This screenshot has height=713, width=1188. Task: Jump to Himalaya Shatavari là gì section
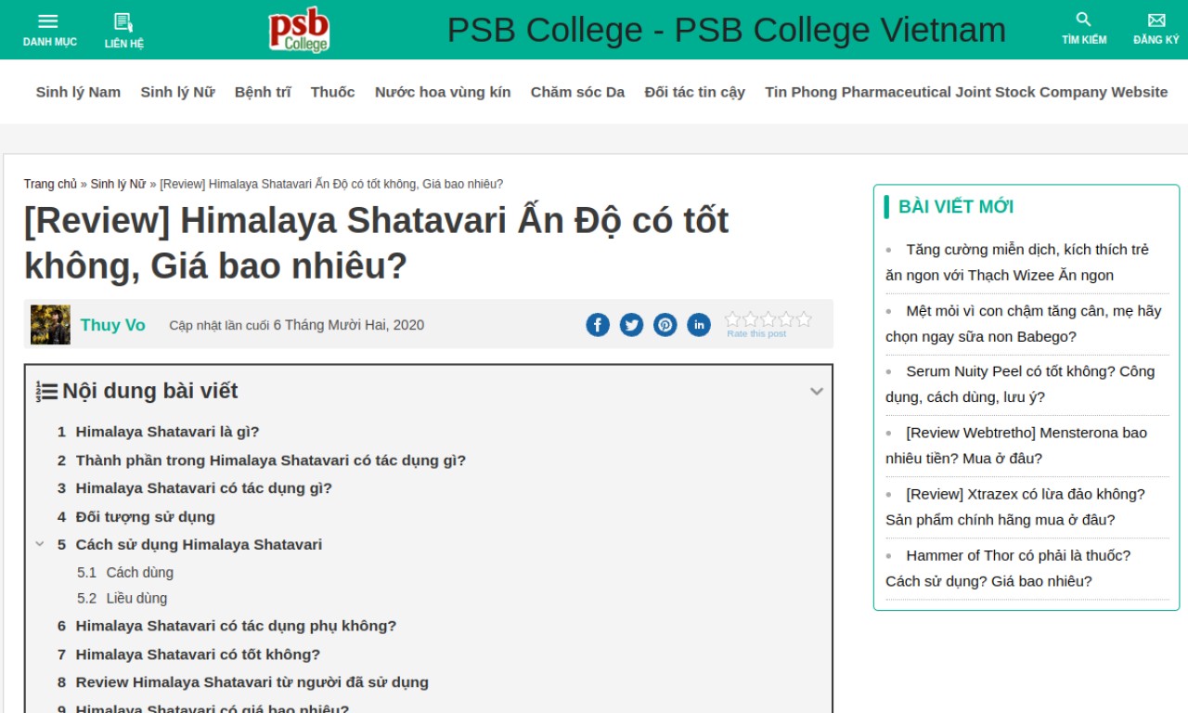pos(167,432)
